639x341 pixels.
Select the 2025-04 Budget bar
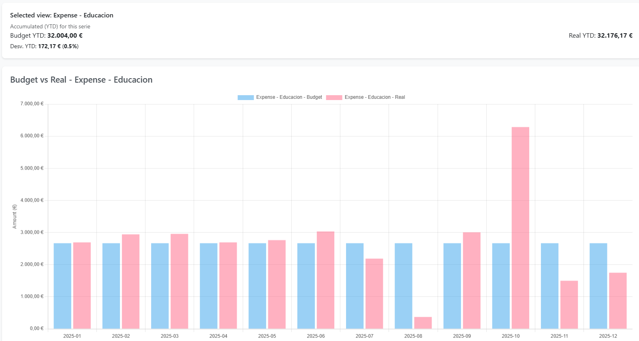tap(209, 286)
